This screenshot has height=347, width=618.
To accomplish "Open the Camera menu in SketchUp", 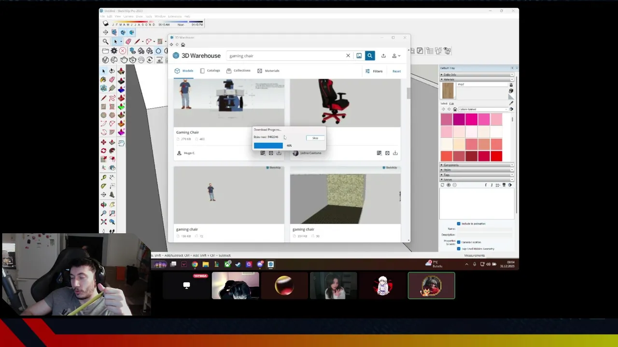I will 128,16.
